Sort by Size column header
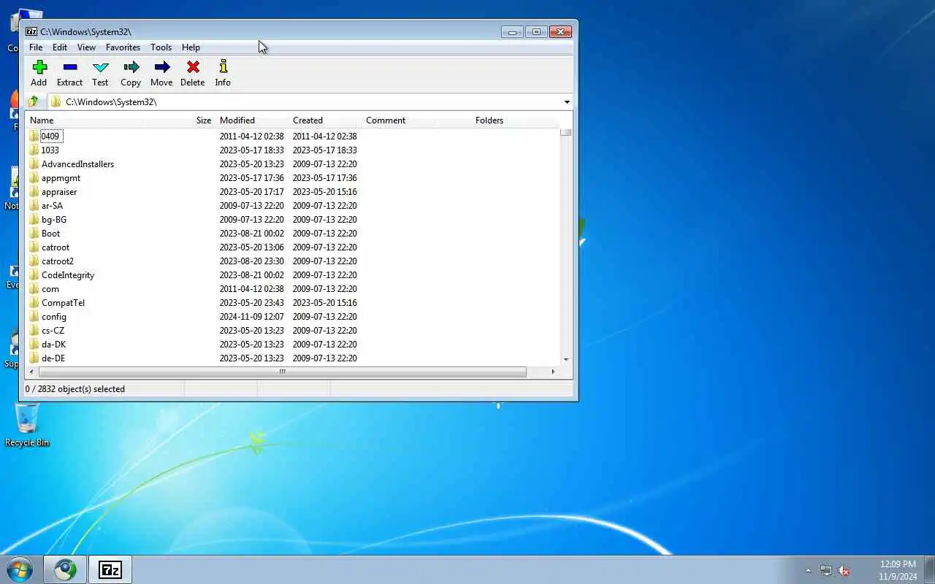This screenshot has height=584, width=935. (178, 120)
